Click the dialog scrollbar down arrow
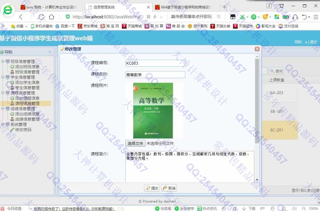 point(257,180)
